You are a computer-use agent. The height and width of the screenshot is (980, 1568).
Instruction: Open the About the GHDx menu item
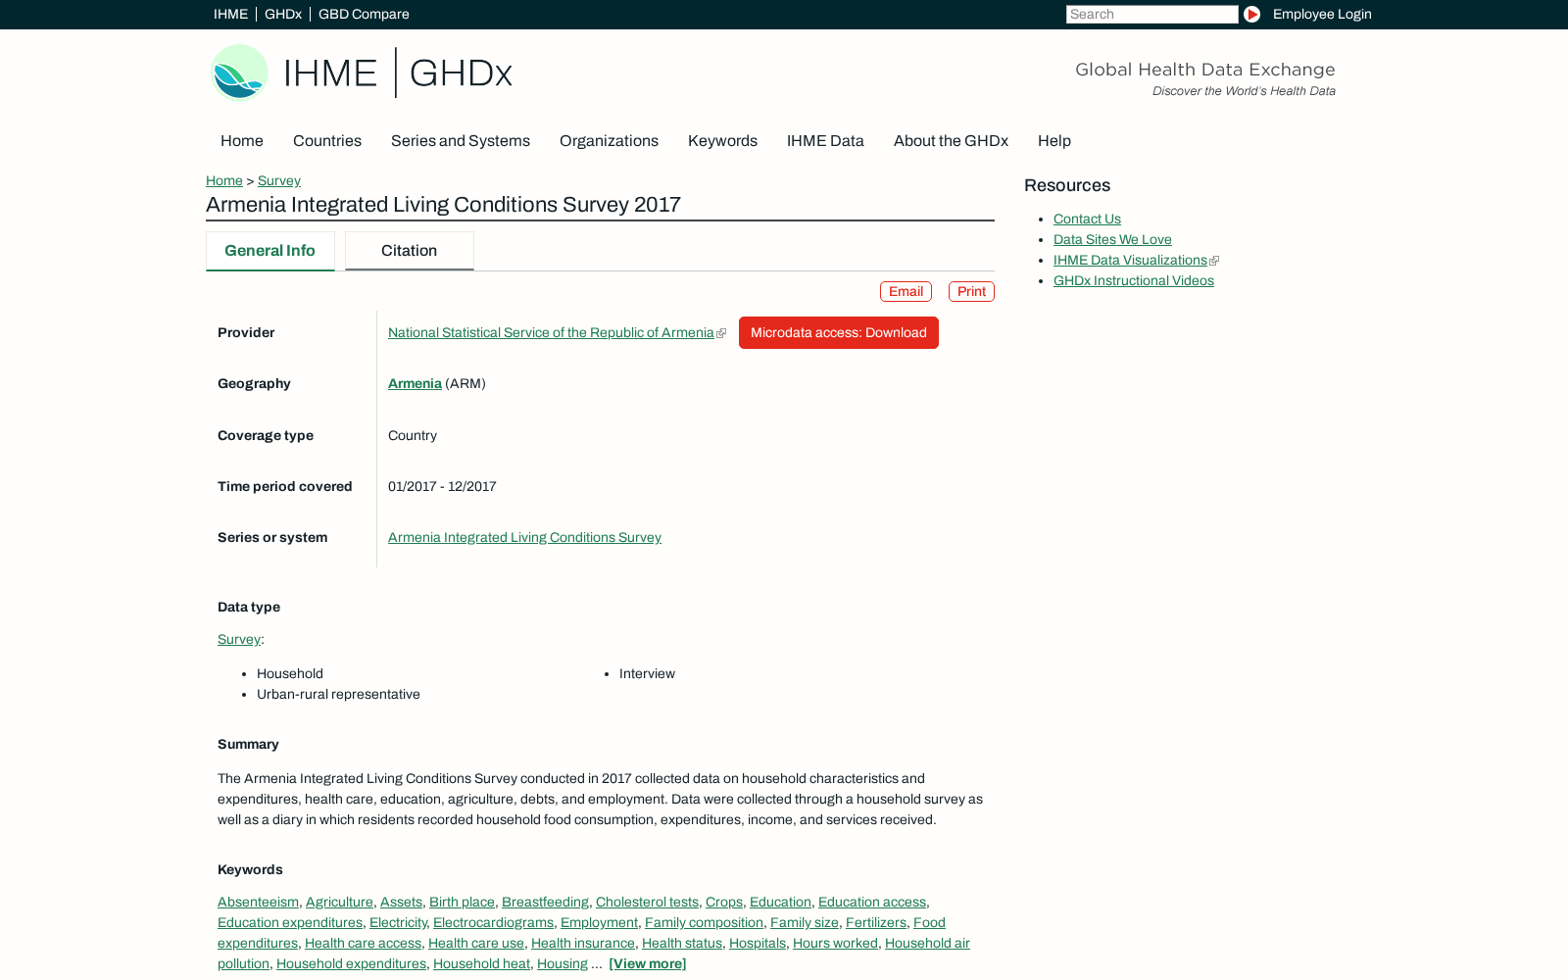951,141
